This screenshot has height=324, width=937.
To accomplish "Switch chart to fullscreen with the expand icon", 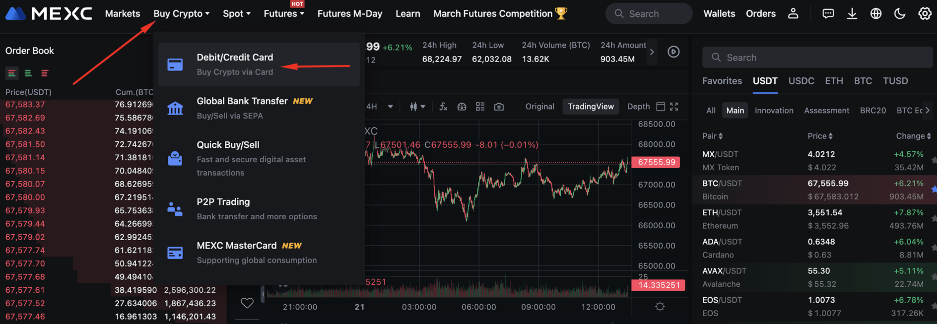I will point(674,106).
